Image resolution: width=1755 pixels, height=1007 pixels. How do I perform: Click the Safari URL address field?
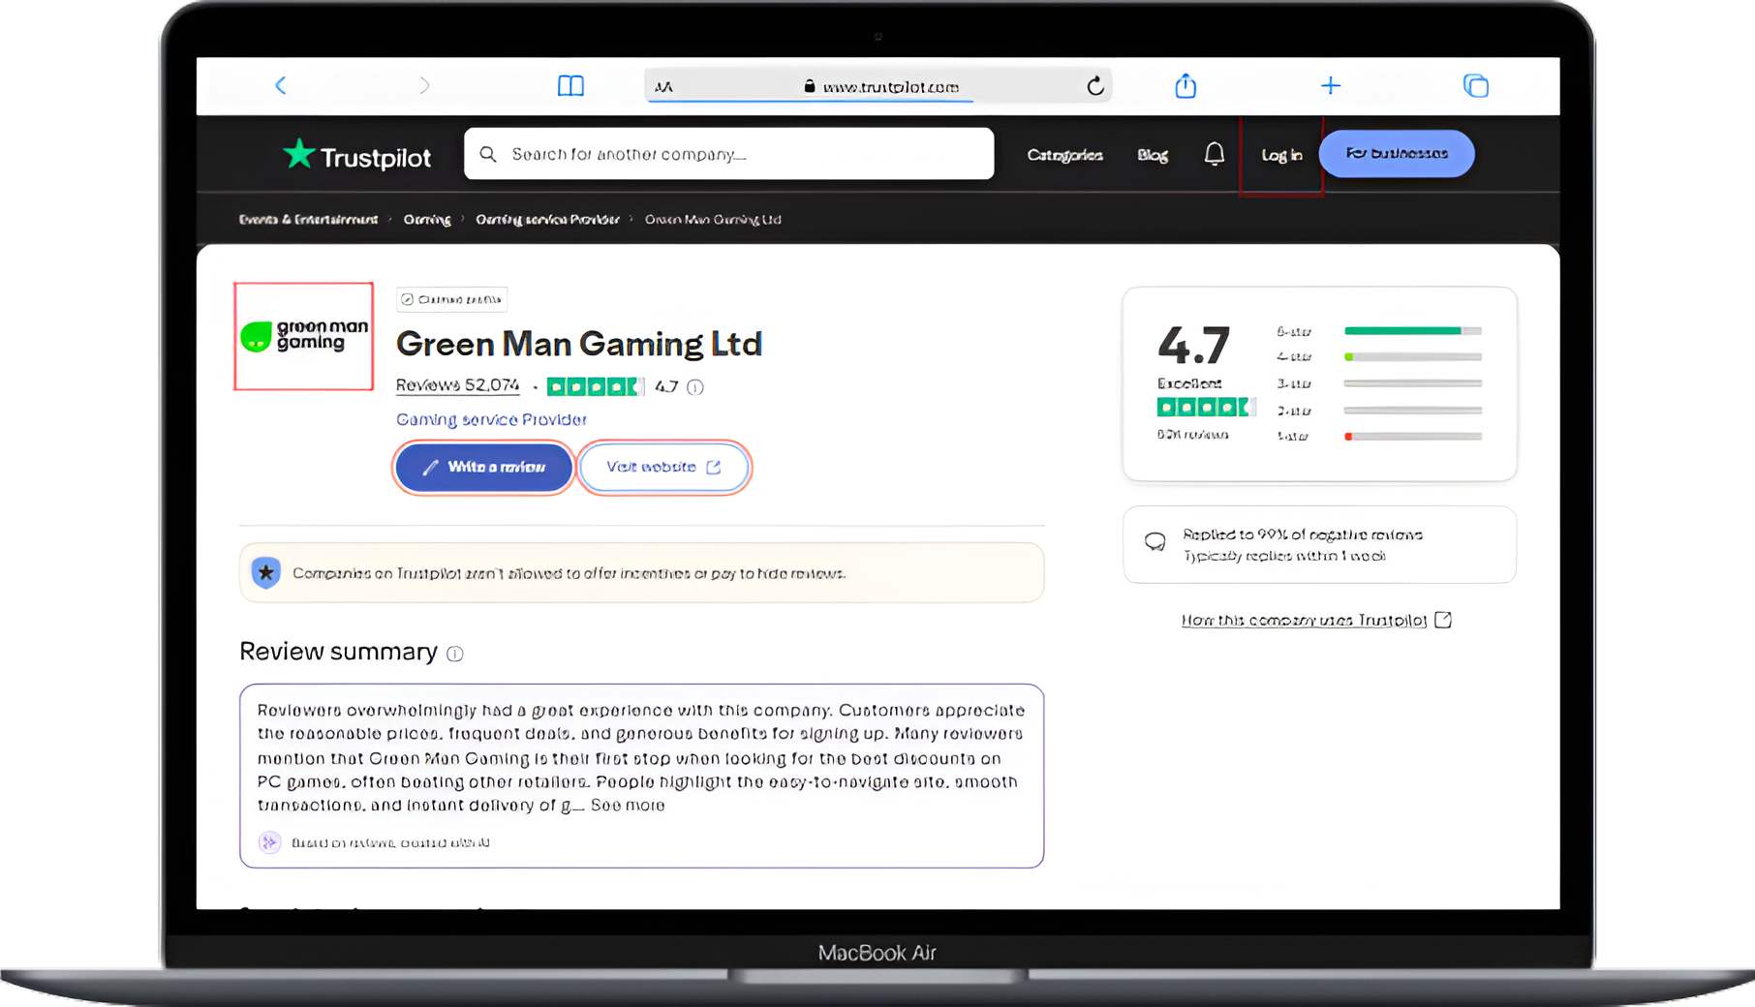coord(877,86)
